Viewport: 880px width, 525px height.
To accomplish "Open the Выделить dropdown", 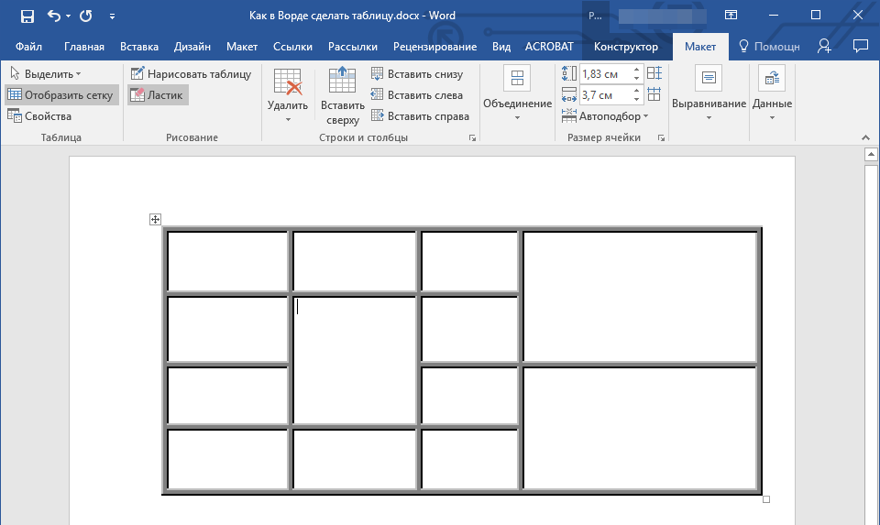I will pyautogui.click(x=46, y=73).
